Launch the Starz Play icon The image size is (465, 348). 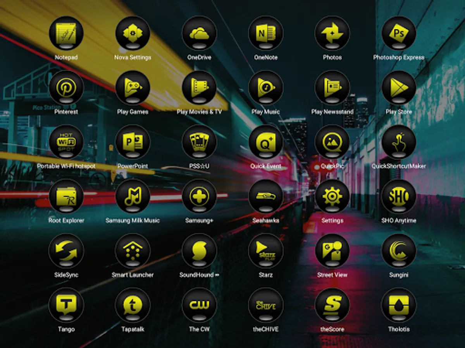tap(266, 251)
